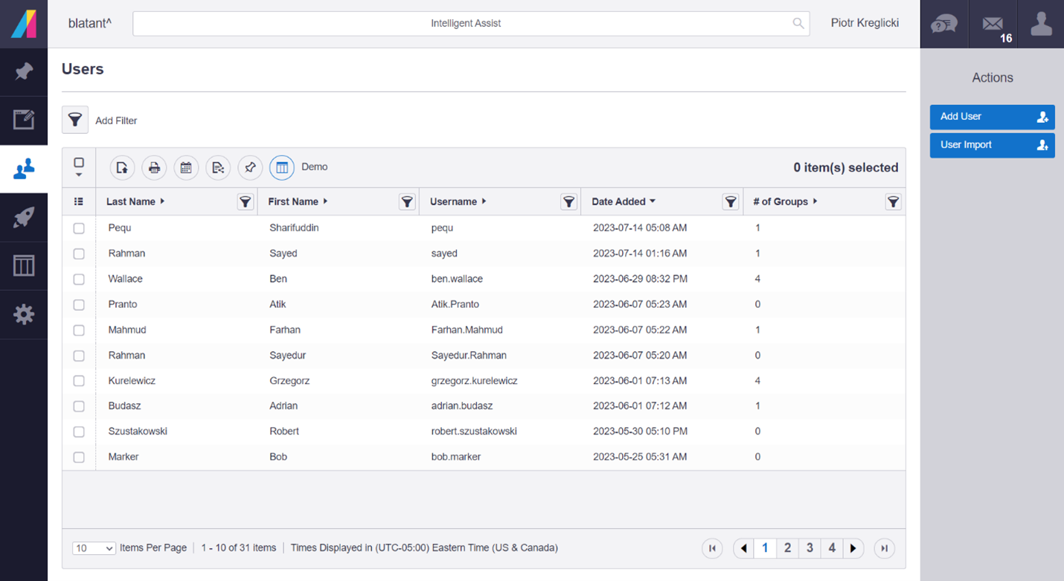
Task: Click the colorful app logo
Action: (x=24, y=24)
